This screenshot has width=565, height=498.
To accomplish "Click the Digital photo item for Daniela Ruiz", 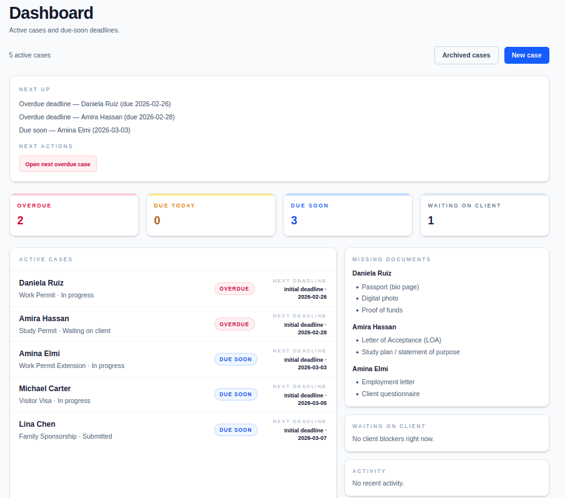I will click(x=379, y=298).
